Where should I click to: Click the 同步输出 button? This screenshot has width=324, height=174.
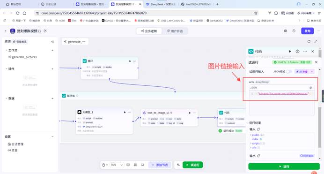point(307,156)
